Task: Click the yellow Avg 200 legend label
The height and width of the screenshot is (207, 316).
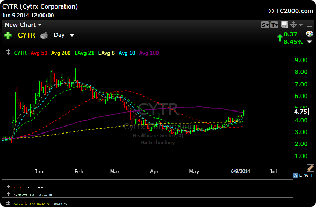Action: coord(61,53)
